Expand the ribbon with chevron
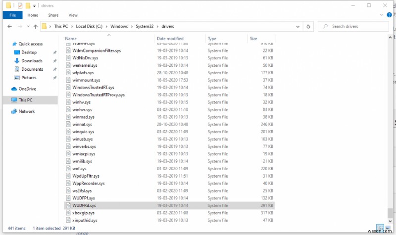Image resolution: width=396 pixels, height=235 pixels. tap(381, 15)
